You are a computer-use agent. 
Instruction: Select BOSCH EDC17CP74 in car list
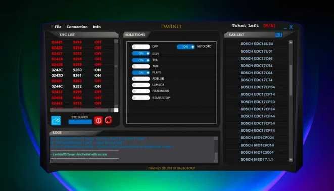tap(258, 130)
